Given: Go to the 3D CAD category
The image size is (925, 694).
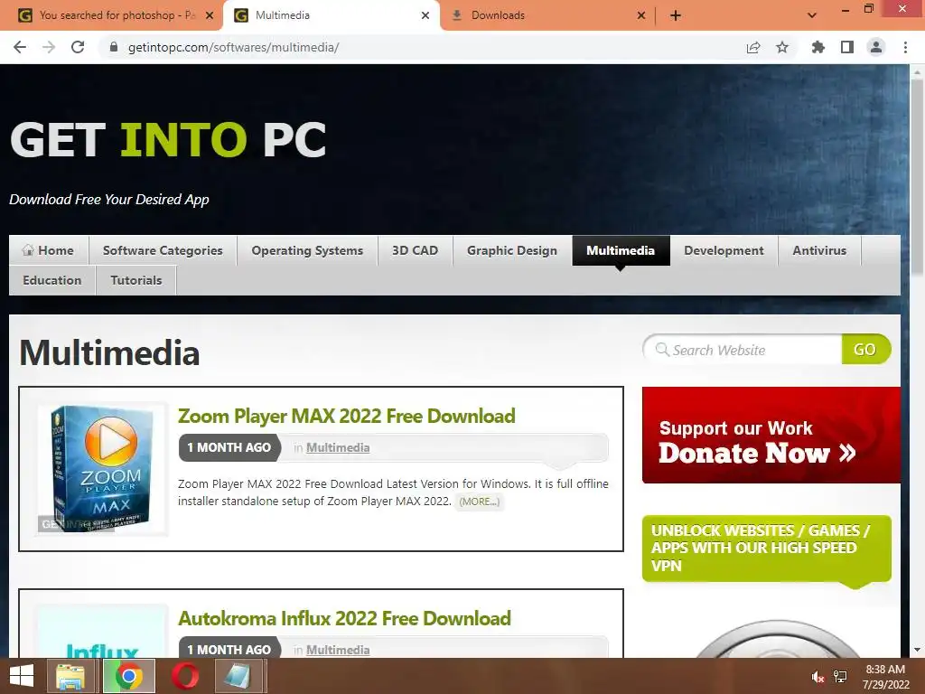Looking at the screenshot, I should coord(416,250).
